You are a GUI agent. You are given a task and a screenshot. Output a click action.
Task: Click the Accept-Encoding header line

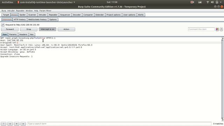point(17,52)
